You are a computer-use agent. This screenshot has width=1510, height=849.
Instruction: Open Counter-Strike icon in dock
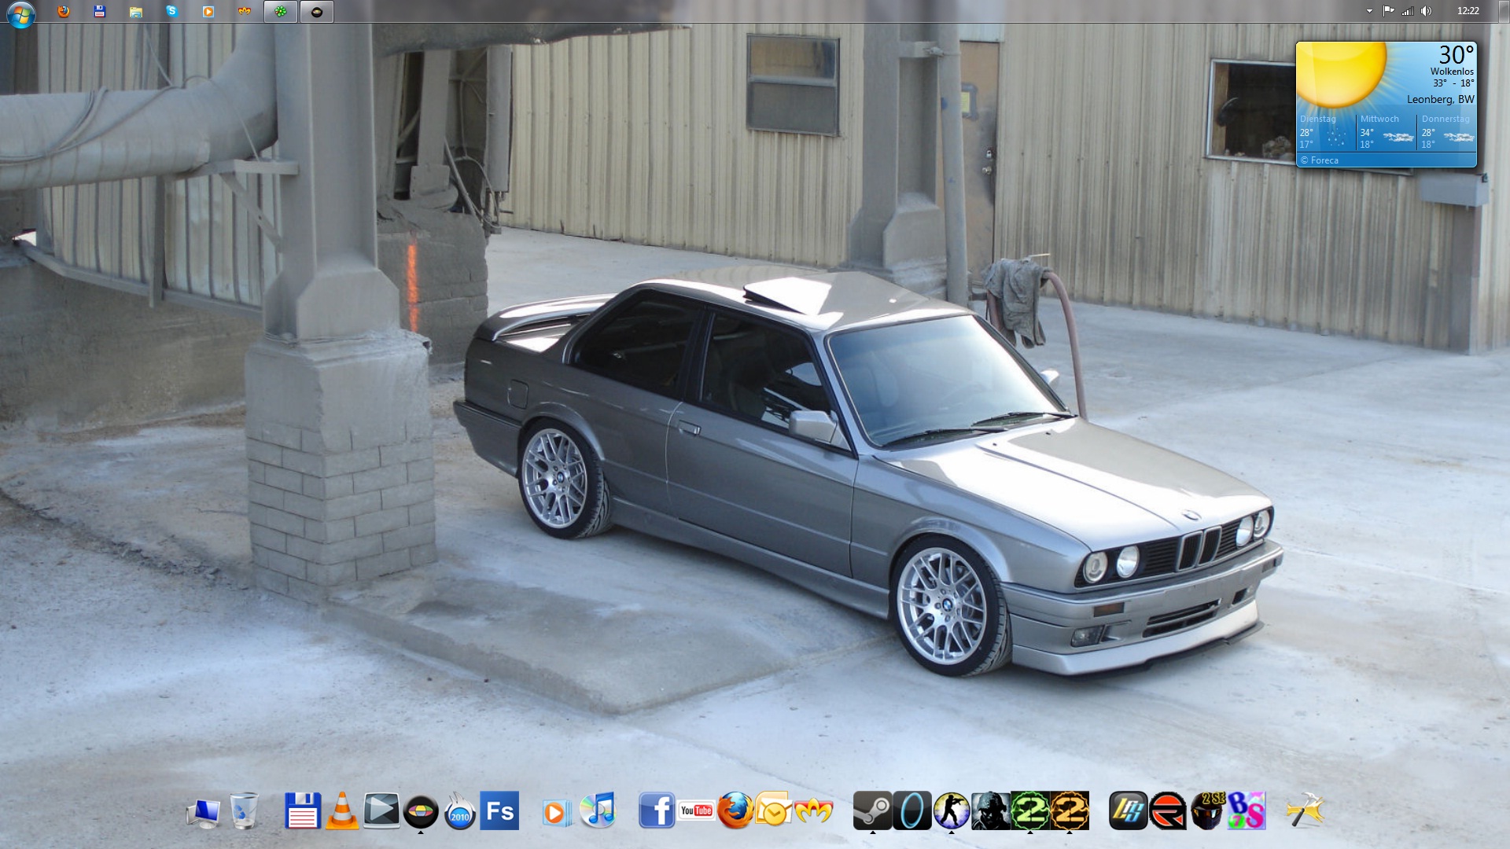click(x=951, y=810)
